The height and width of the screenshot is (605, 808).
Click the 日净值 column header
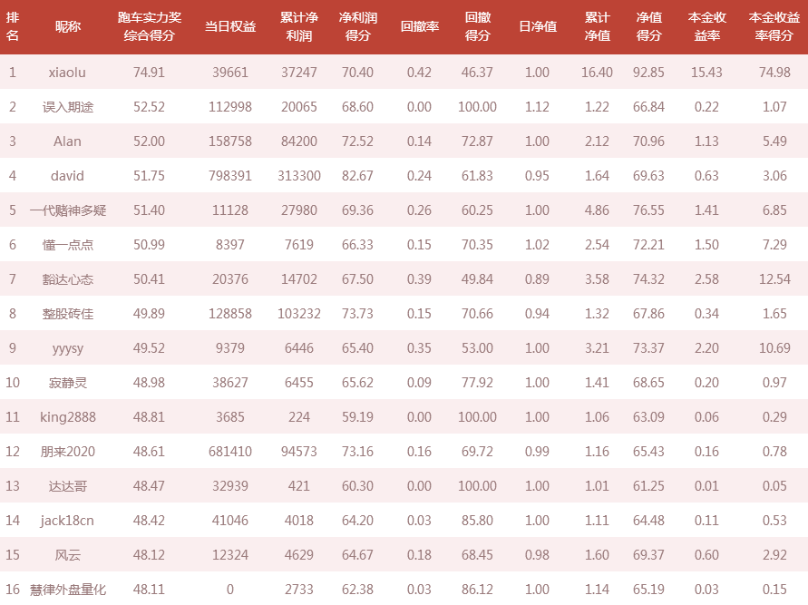538,26
